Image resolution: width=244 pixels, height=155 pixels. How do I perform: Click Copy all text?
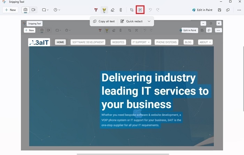(x=104, y=21)
